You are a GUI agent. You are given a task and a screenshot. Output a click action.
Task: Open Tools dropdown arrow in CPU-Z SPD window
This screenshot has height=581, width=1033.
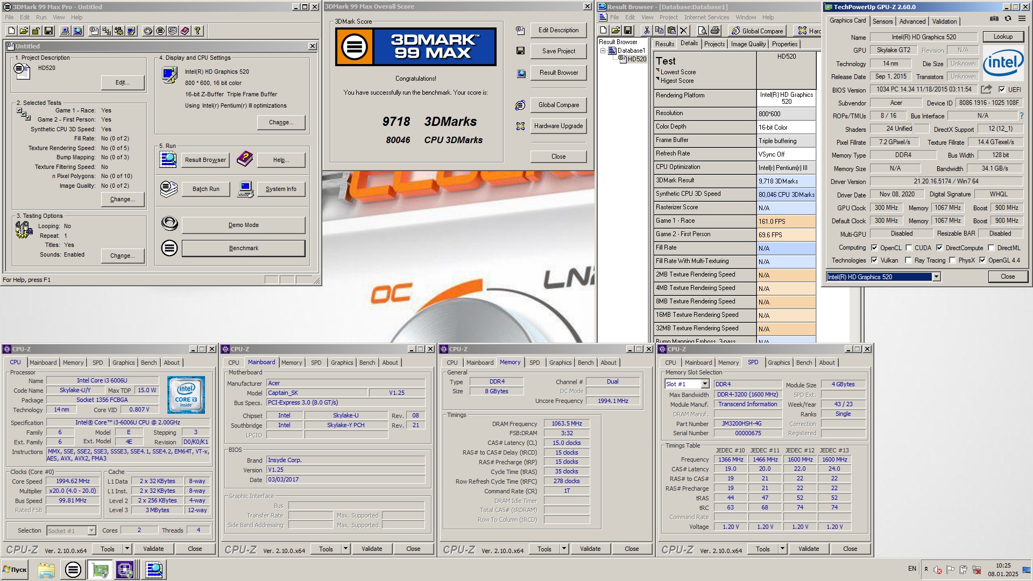[783, 549]
